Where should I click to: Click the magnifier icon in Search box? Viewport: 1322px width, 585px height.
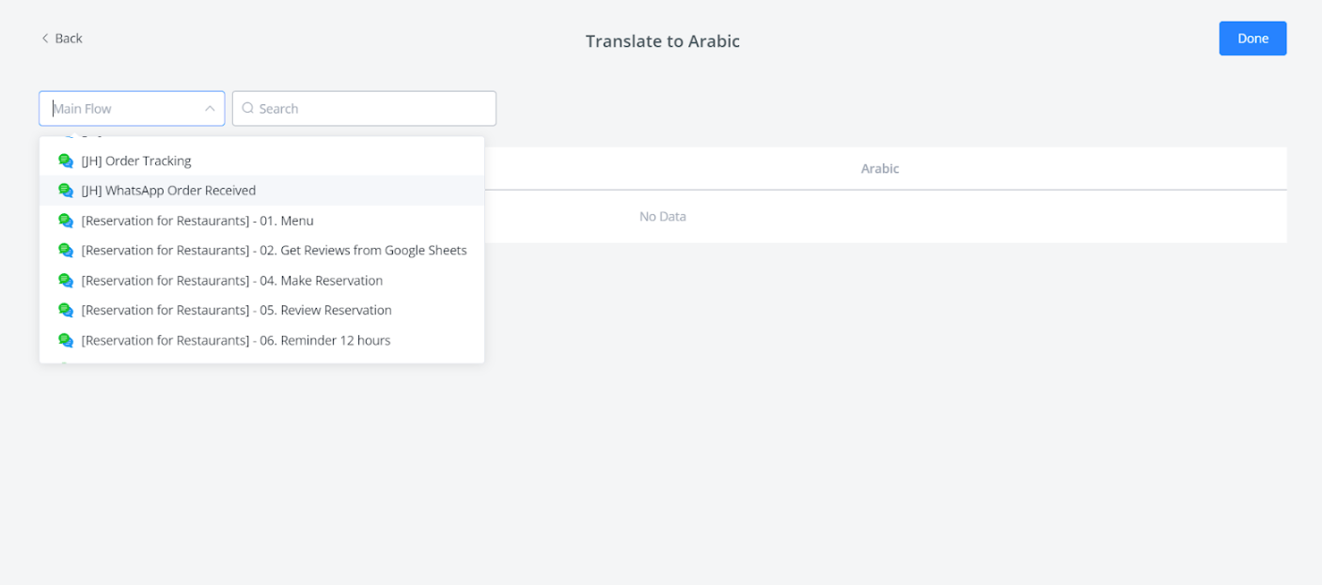click(248, 108)
